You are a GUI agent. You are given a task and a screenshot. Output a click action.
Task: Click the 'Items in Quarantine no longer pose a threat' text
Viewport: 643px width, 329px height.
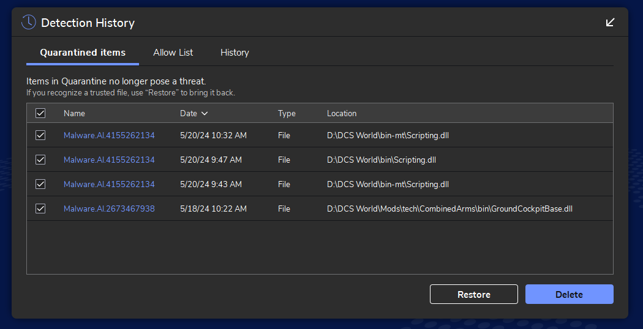[x=116, y=81]
